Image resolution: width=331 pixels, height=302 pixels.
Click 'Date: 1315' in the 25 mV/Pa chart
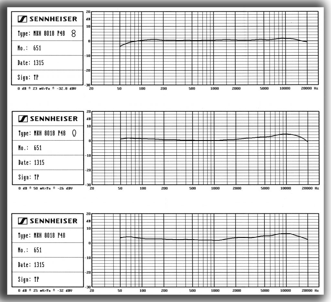pyautogui.click(x=31, y=264)
